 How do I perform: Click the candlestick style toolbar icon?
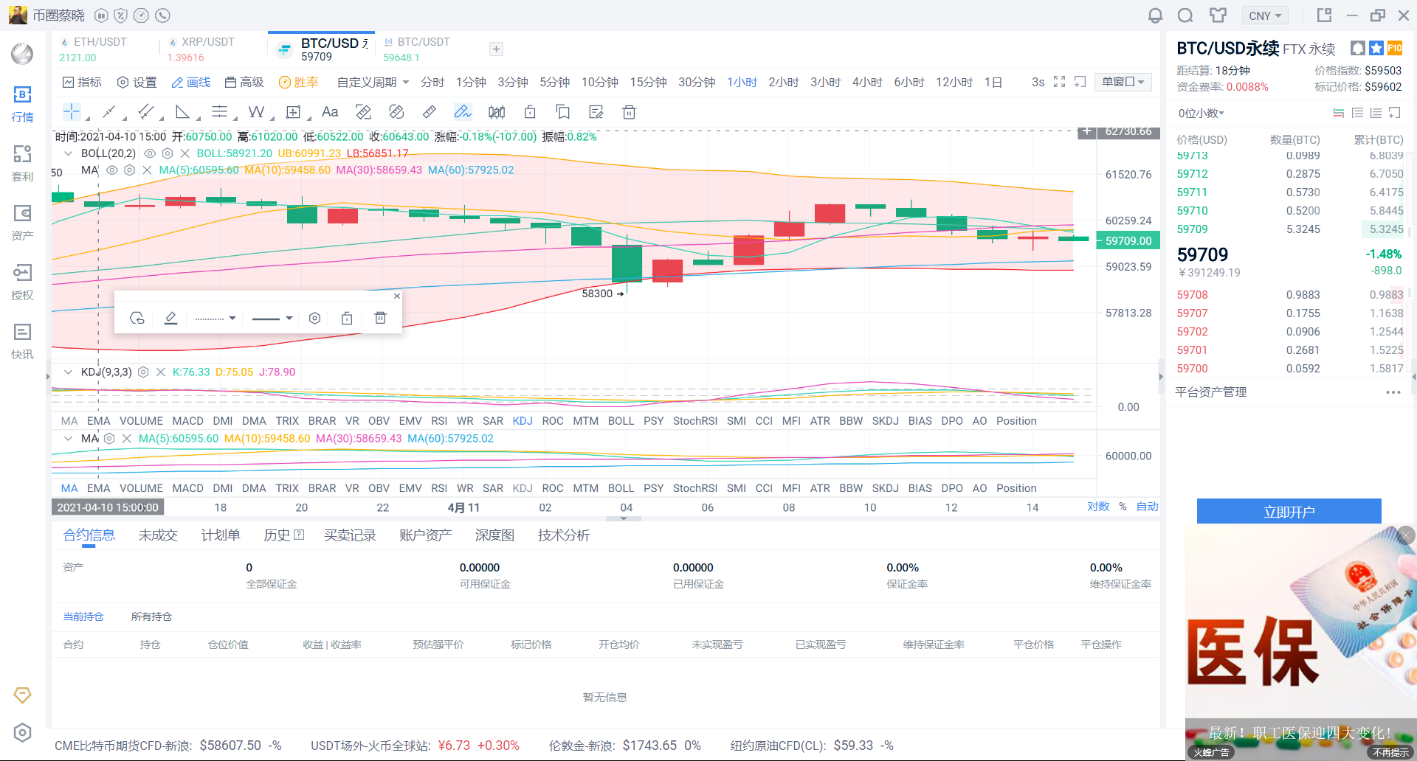click(x=497, y=112)
